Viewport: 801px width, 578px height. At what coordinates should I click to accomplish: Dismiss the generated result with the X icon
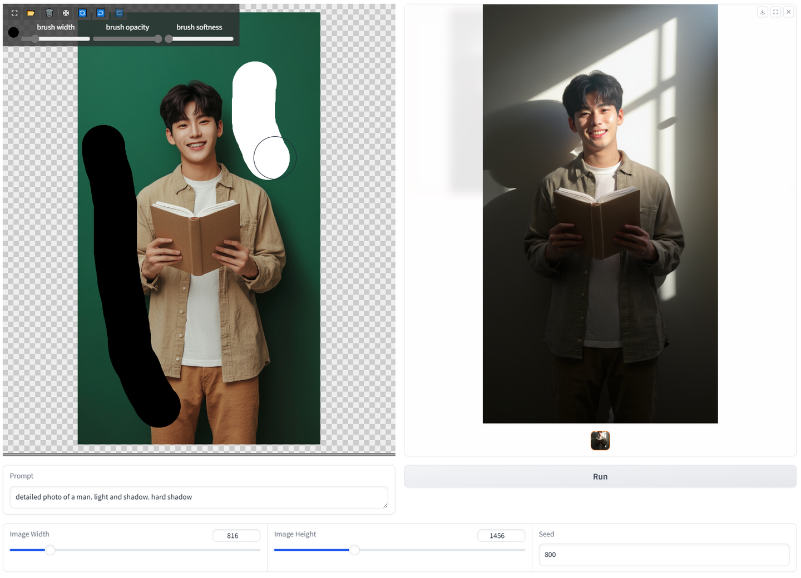point(788,11)
